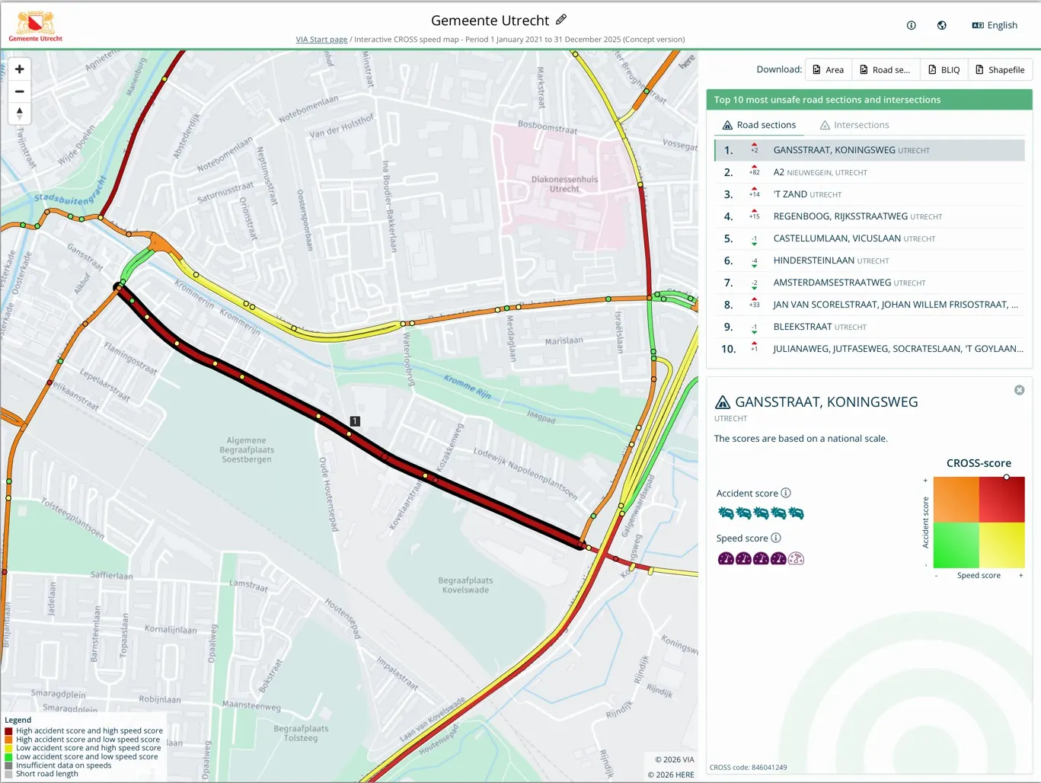Select Jan van Scorelstraat row
The image size is (1041, 783).
click(870, 305)
